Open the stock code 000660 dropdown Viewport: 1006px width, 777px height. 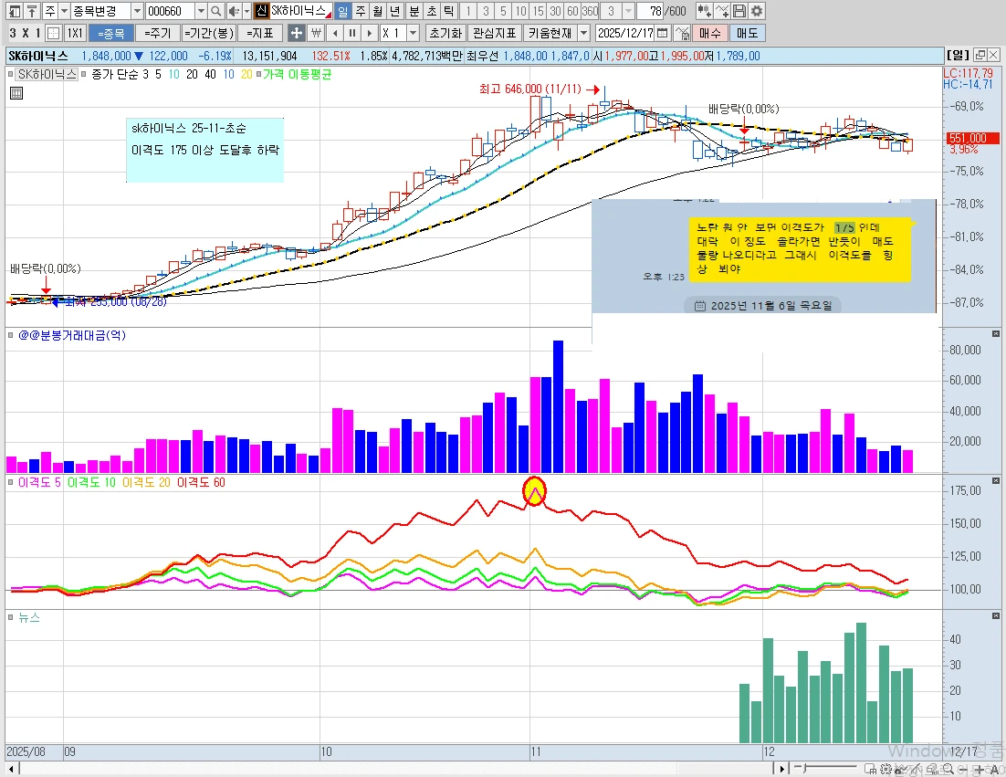[x=201, y=11]
